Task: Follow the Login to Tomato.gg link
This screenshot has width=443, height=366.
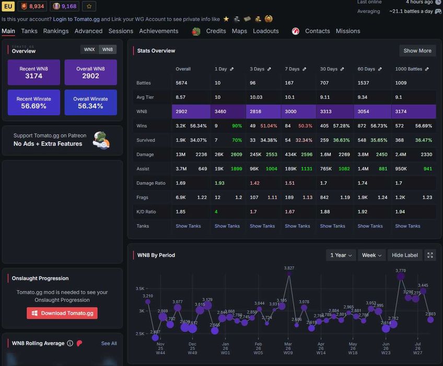Action: 76,19
